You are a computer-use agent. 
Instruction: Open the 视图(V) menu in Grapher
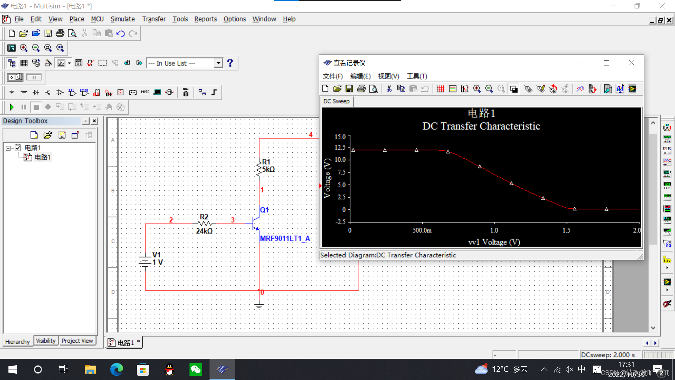(388, 76)
